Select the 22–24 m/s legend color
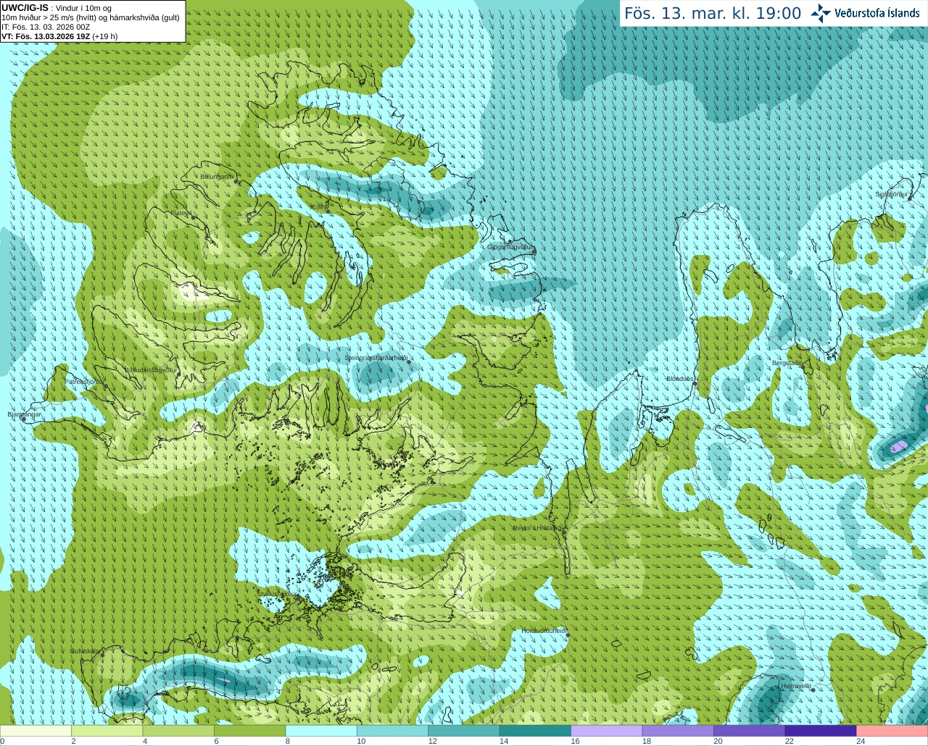 (821, 731)
